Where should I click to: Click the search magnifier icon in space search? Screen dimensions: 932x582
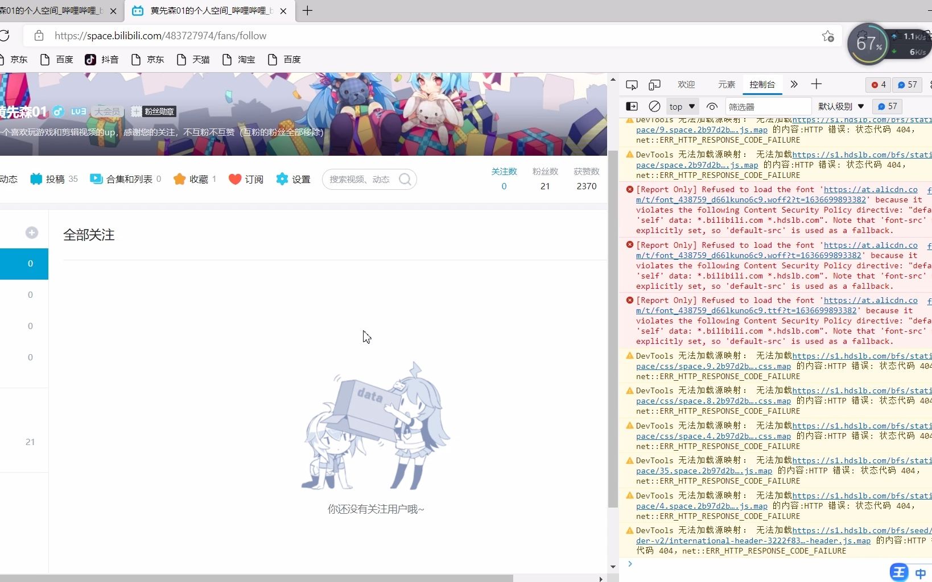tap(405, 180)
